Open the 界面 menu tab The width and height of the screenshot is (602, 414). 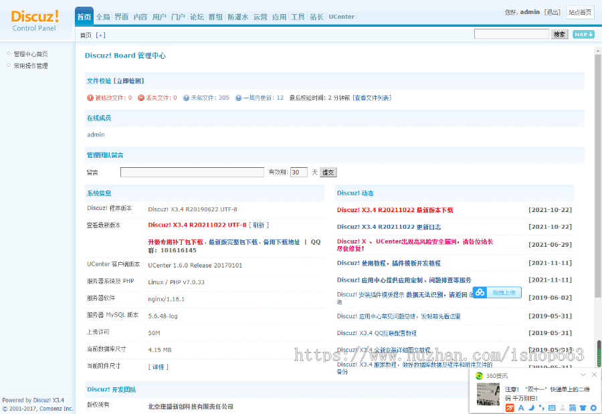[x=121, y=17]
